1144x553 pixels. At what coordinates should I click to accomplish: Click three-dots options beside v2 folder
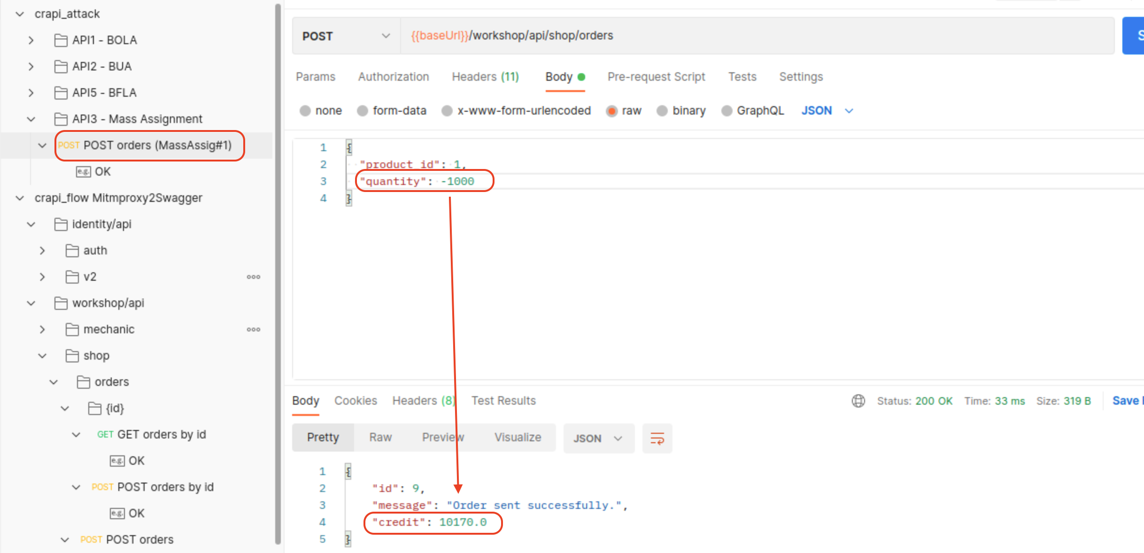click(x=254, y=277)
